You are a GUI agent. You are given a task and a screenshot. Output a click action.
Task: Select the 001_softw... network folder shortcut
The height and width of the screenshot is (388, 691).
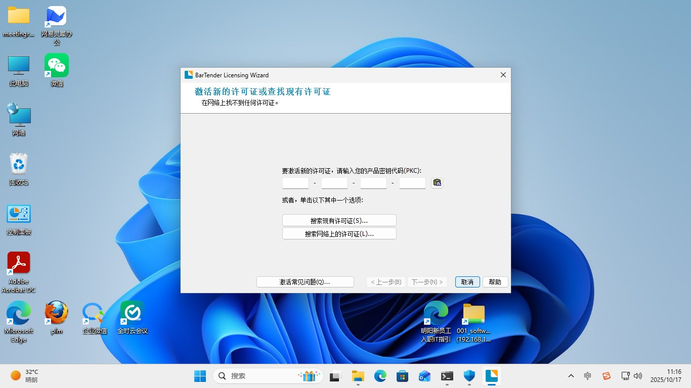pos(474,322)
